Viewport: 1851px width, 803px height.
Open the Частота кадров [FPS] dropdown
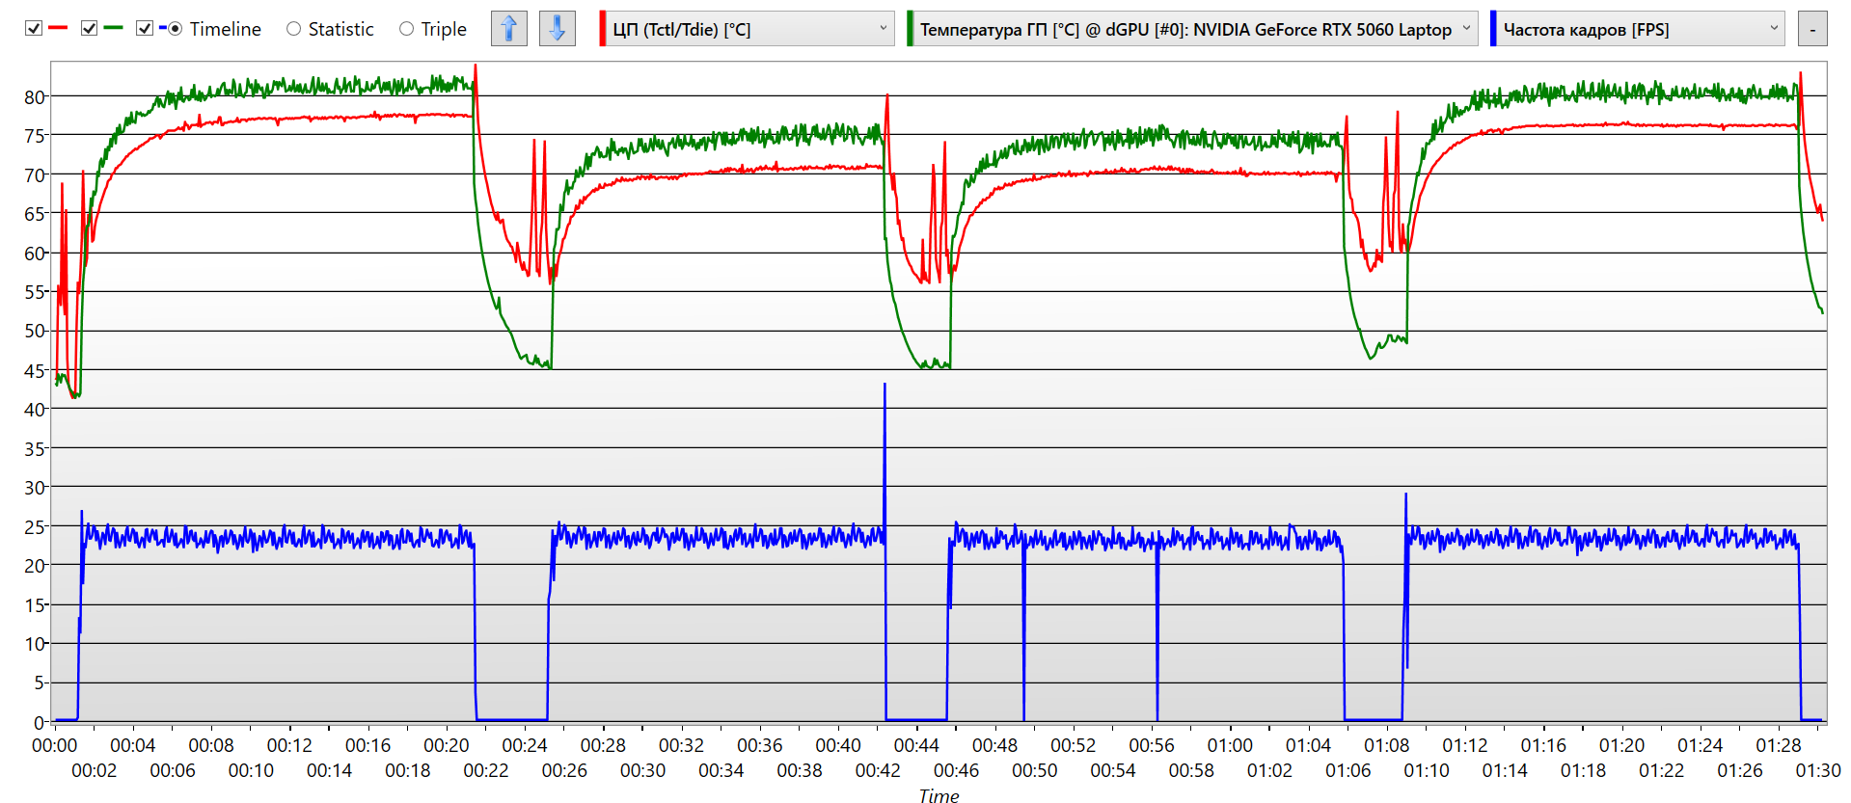(1641, 29)
